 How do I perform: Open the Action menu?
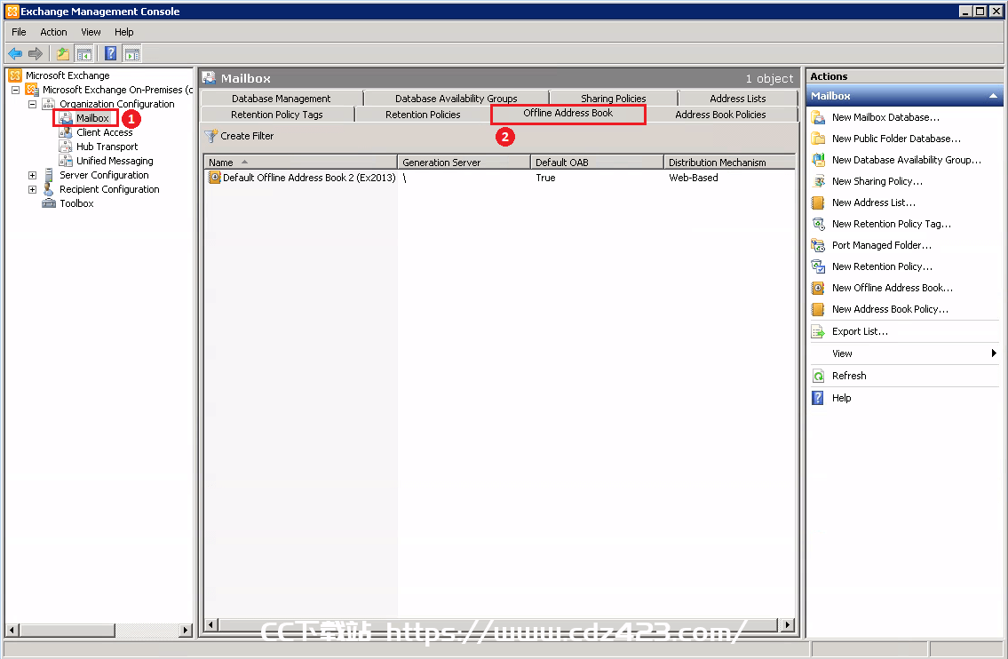[53, 32]
